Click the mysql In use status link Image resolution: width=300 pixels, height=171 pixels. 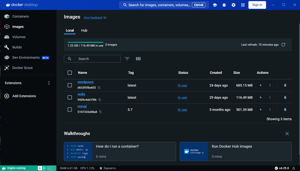click(x=182, y=110)
